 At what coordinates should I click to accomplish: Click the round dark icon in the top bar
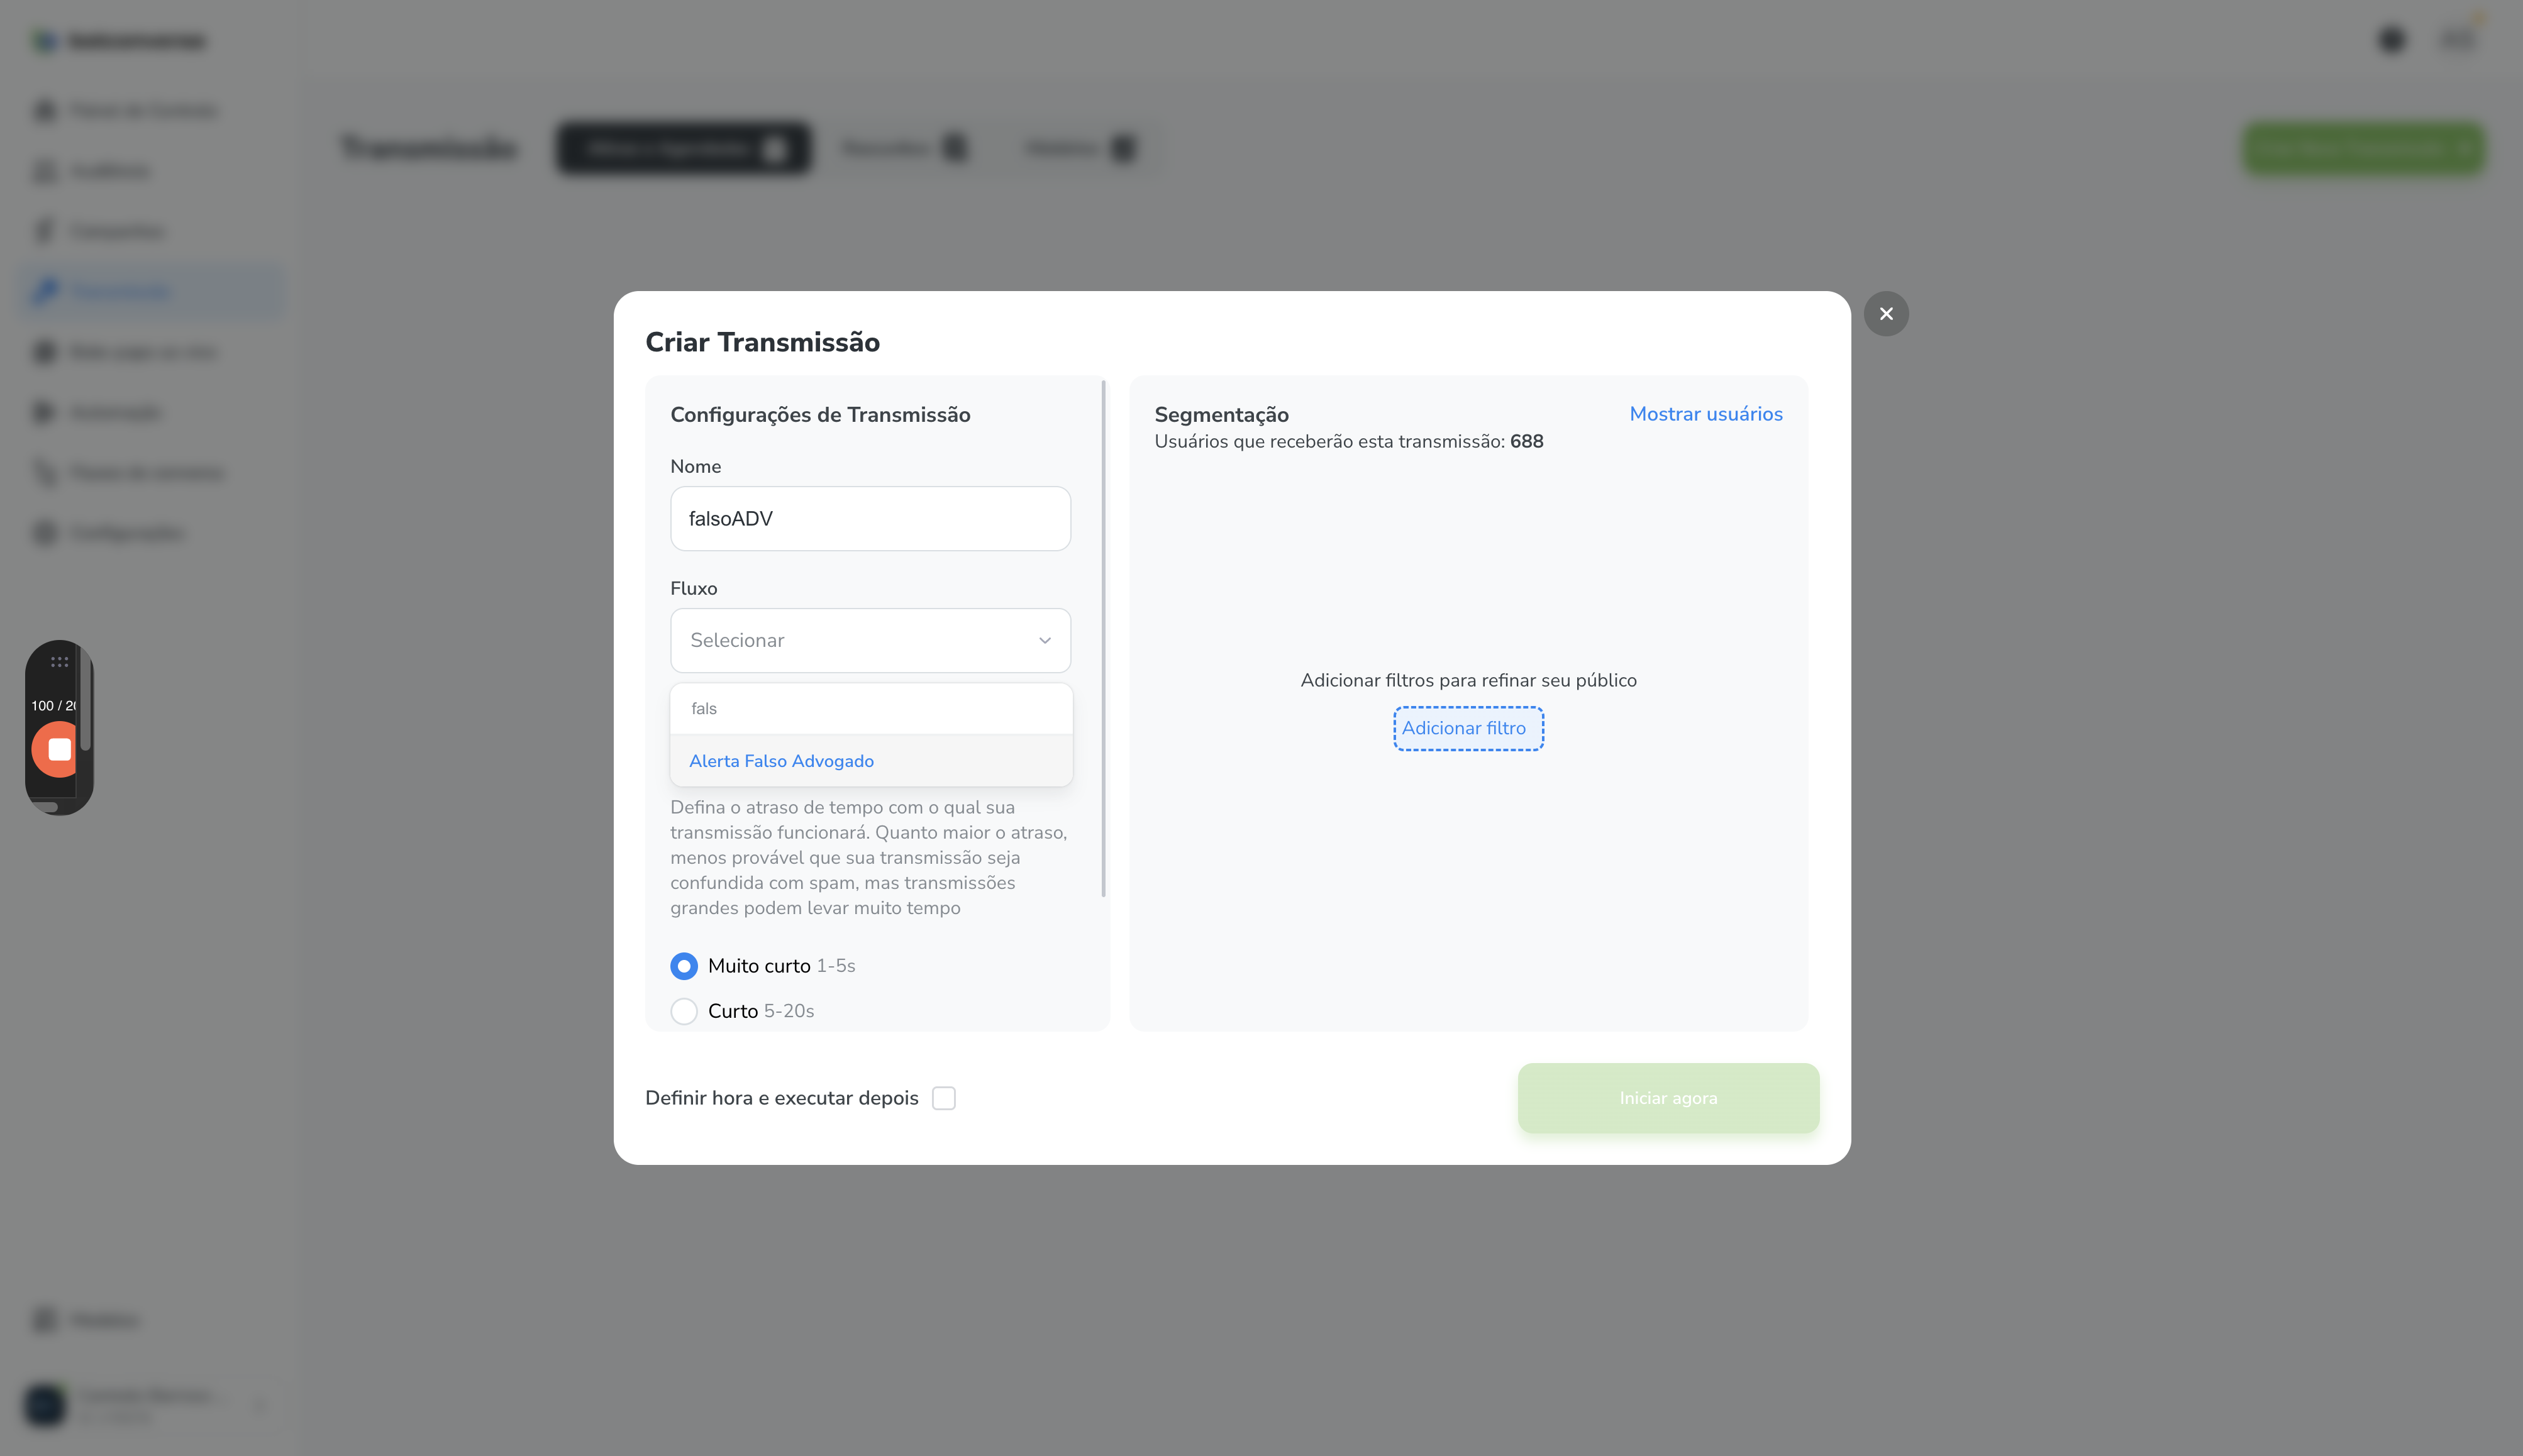point(2391,40)
